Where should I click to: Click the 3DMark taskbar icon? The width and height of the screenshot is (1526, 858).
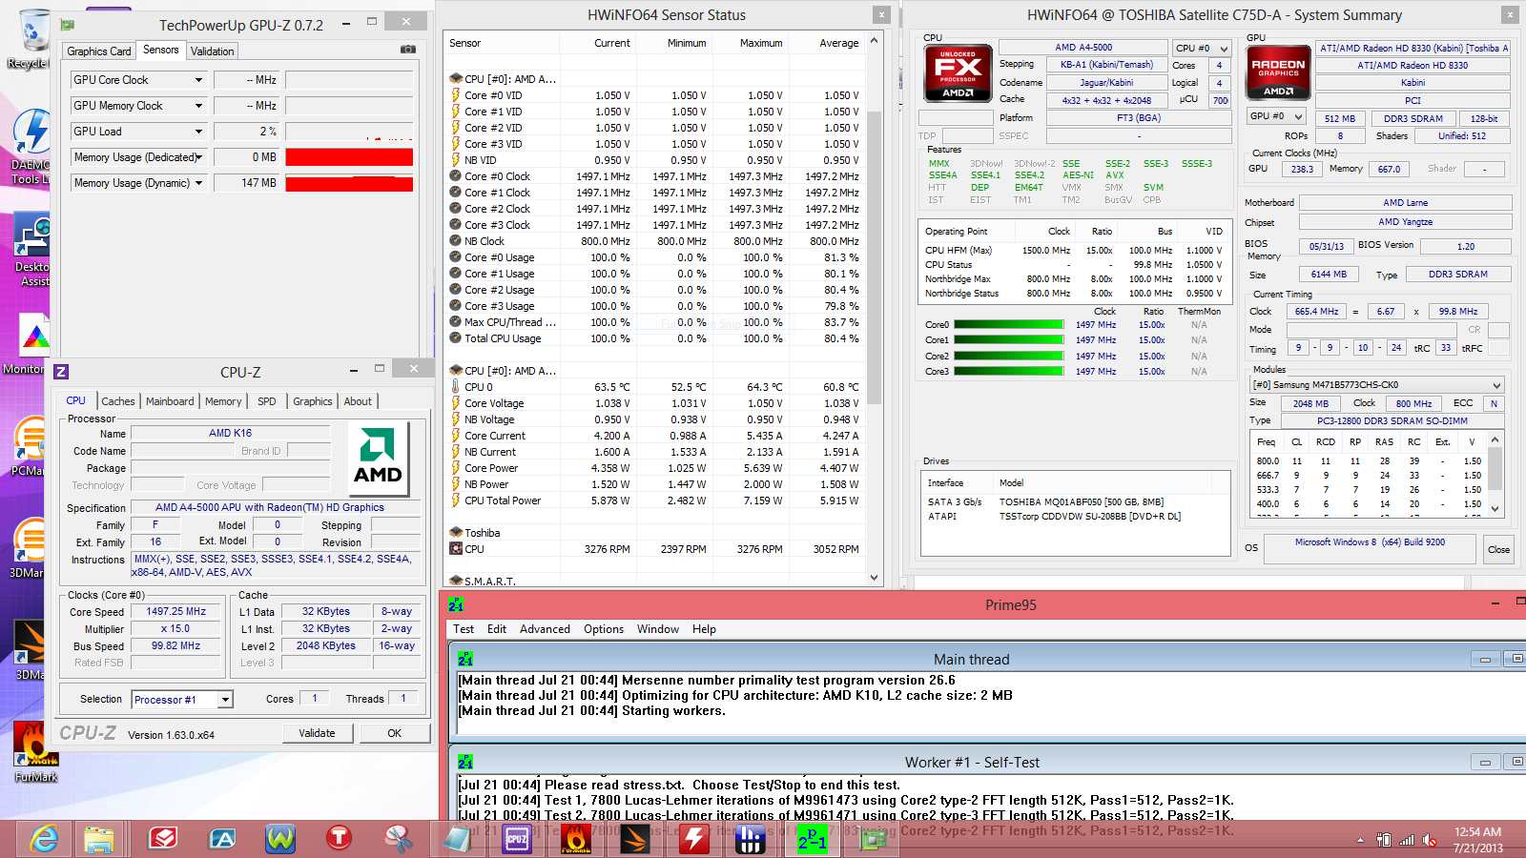tap(635, 839)
